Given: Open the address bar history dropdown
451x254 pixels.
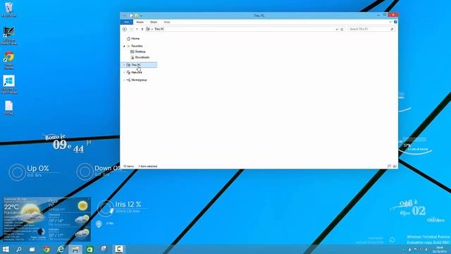Looking at the screenshot, I should 337,29.
